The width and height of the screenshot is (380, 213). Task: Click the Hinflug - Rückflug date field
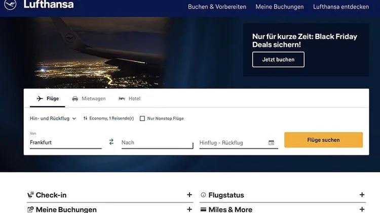pyautogui.click(x=239, y=143)
